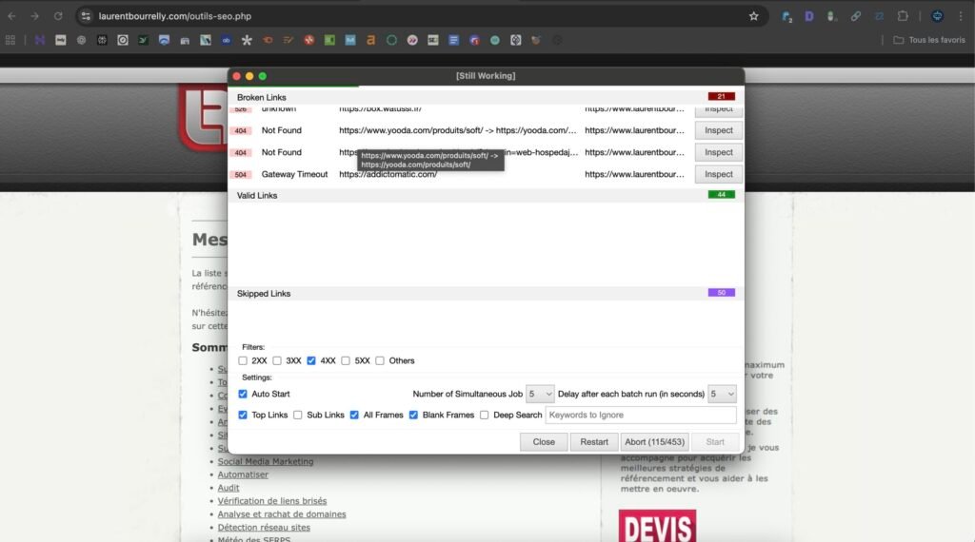Open the apps grid in bookmarks bar
Viewport: 975px width, 542px height.
click(x=10, y=40)
